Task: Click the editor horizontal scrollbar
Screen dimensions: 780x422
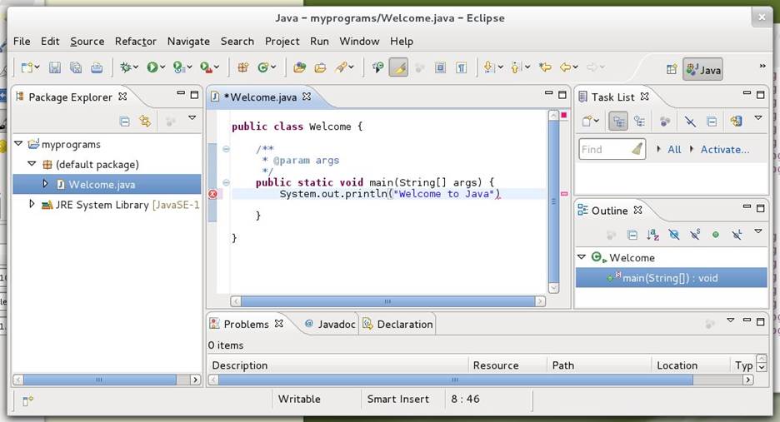Action: (x=388, y=301)
